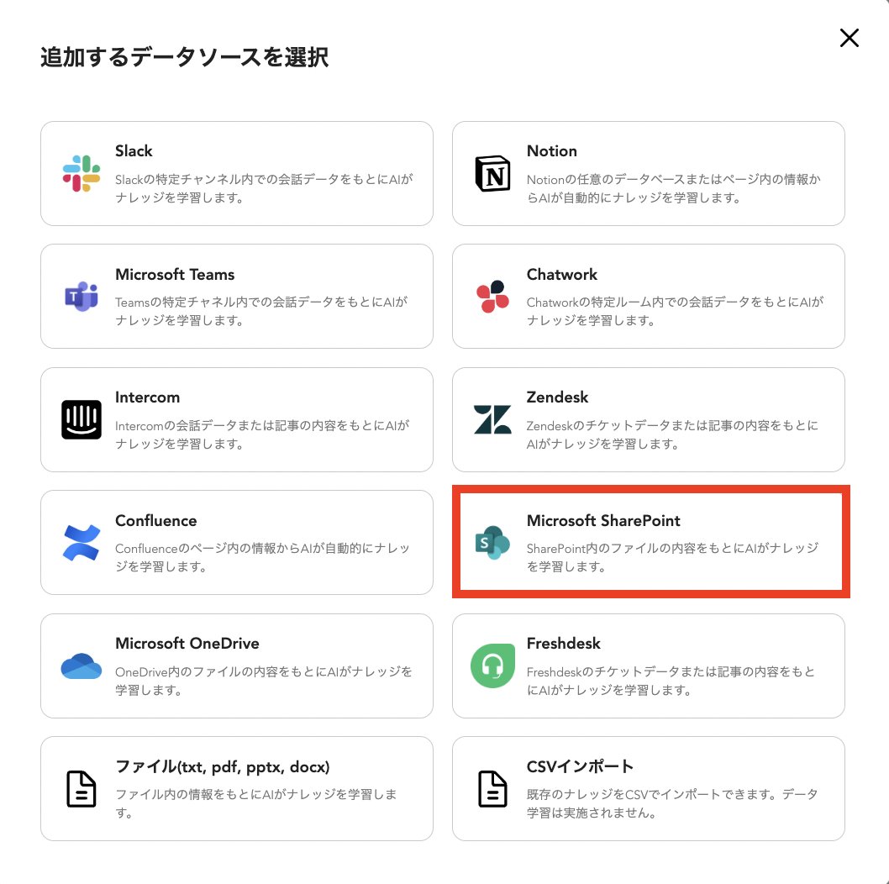889x884 pixels.
Task: Click the heading 追加するデータソースを選択
Action: (184, 57)
